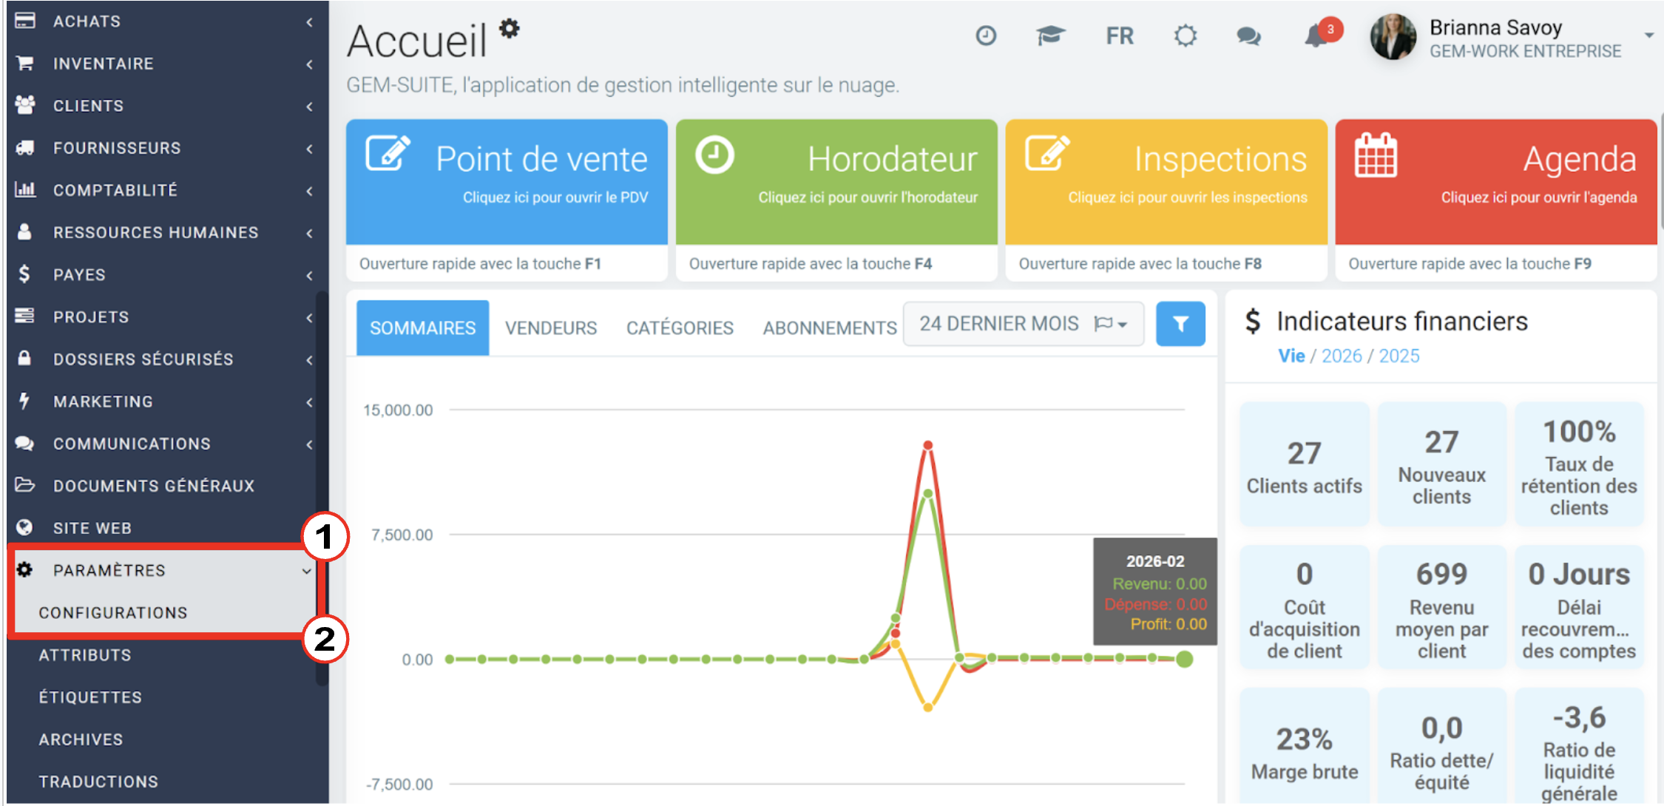Viewport: 1664px width, 806px height.
Task: Open Traductions submenu item
Action: pos(98,782)
